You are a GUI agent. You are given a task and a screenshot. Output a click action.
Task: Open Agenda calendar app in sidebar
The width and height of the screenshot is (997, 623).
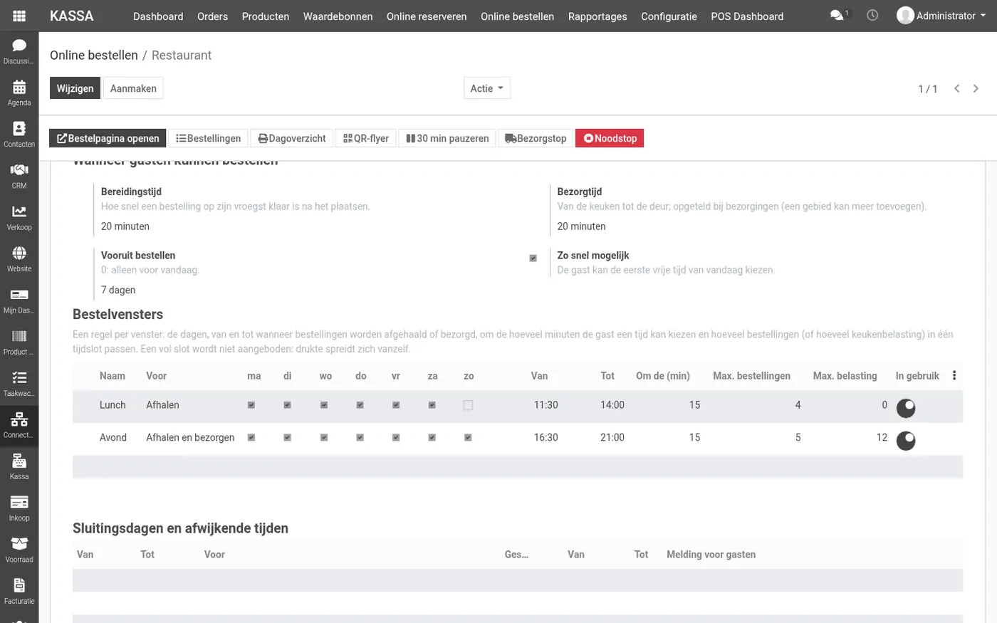[x=19, y=93]
